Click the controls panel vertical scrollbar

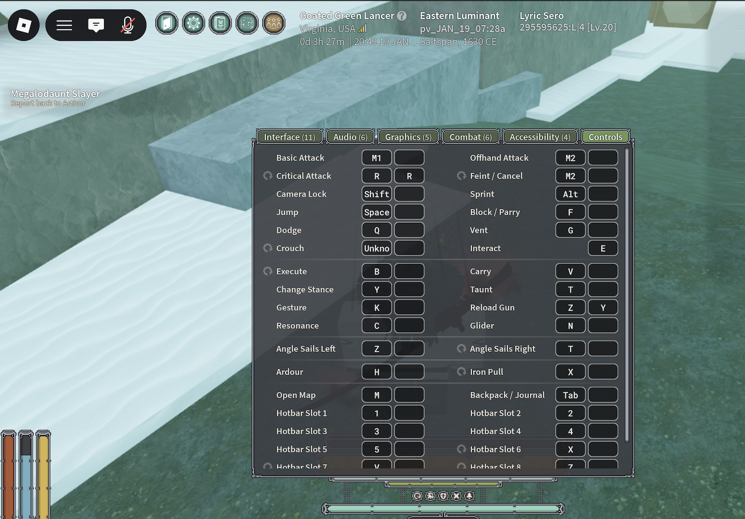627,295
